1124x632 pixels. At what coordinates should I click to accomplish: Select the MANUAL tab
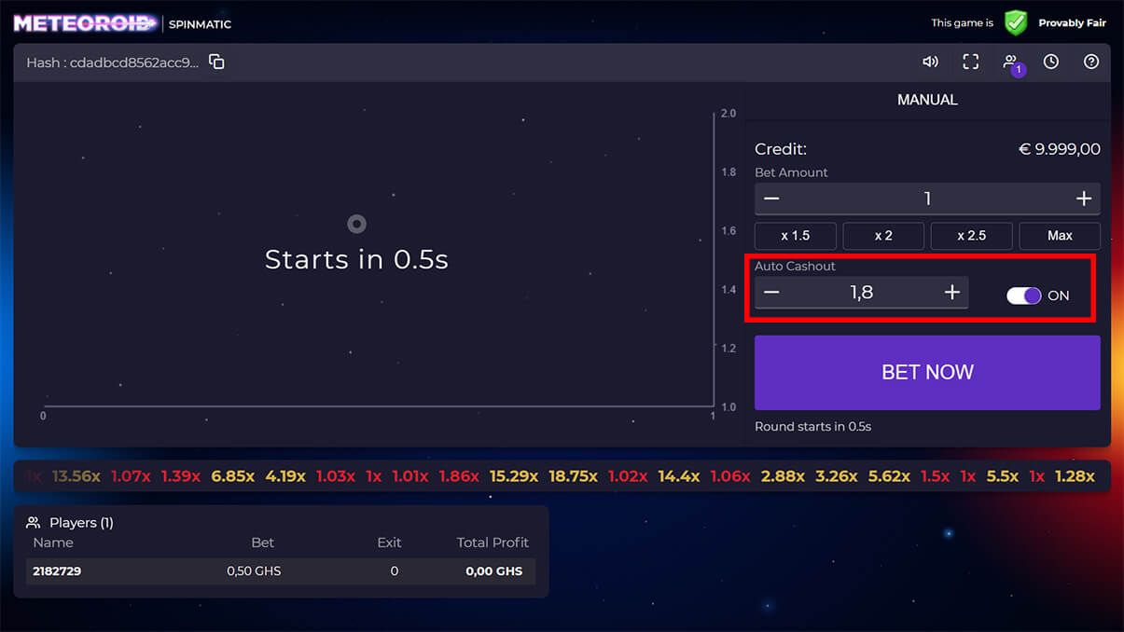coord(926,100)
